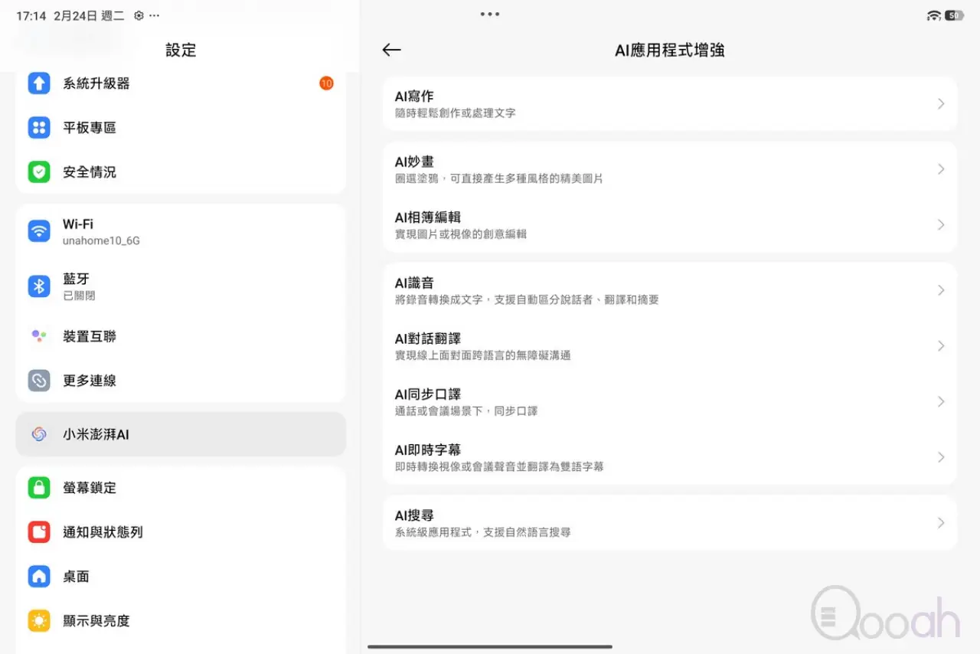Expand AI妙畫 using its chevron
The width and height of the screenshot is (980, 654).
(941, 169)
